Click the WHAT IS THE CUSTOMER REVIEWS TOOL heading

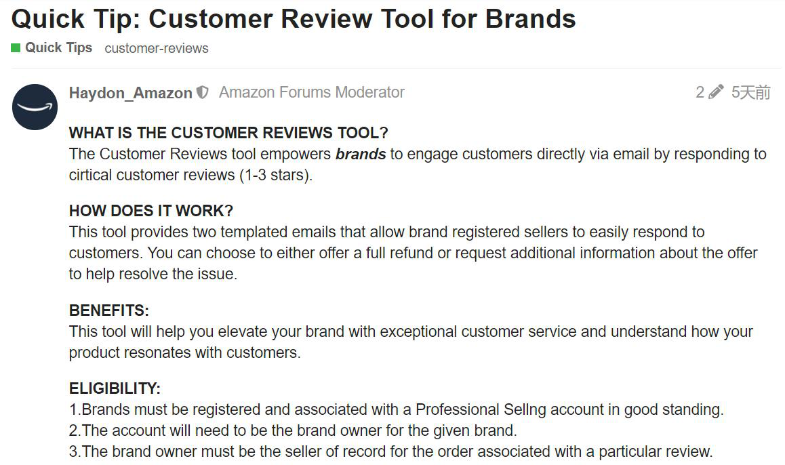[228, 133]
